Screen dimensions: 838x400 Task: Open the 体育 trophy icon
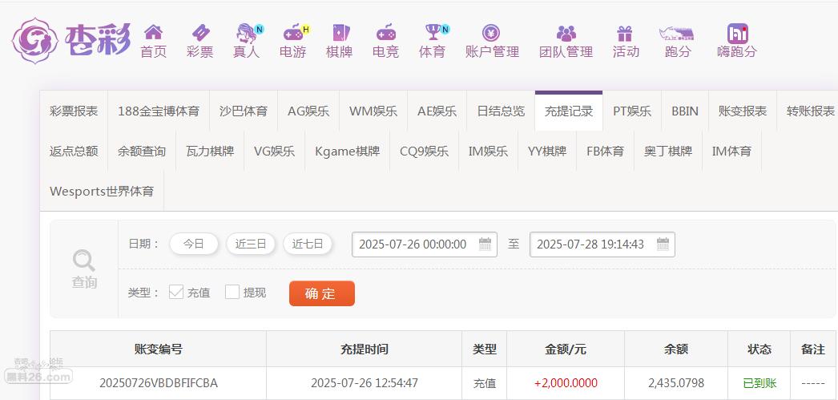[x=433, y=32]
